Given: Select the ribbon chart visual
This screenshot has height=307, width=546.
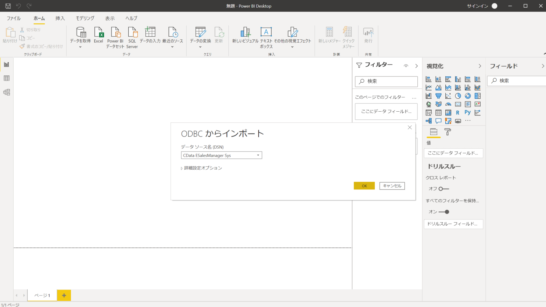Looking at the screenshot, I should coord(477,88).
